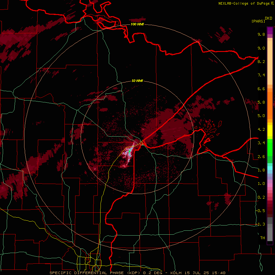Pick the bright yellow color bar segment
This screenshot has width=275, height=275.
tap(270, 131)
